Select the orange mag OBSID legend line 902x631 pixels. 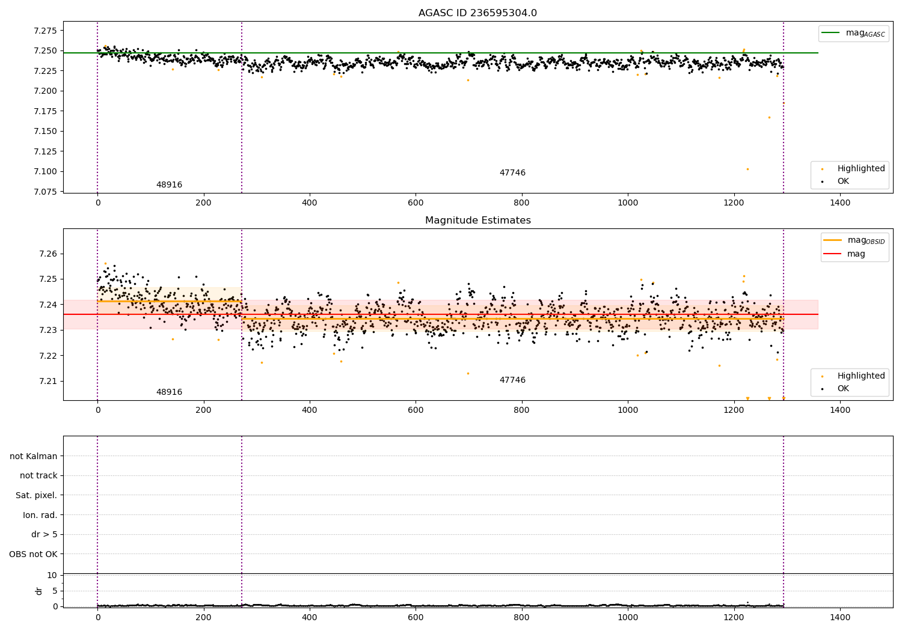click(832, 240)
